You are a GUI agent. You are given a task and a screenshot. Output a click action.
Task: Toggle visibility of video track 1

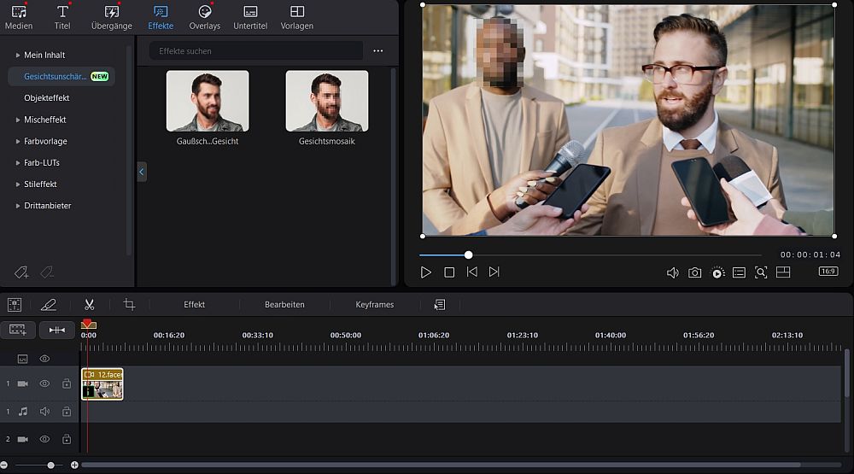click(44, 383)
